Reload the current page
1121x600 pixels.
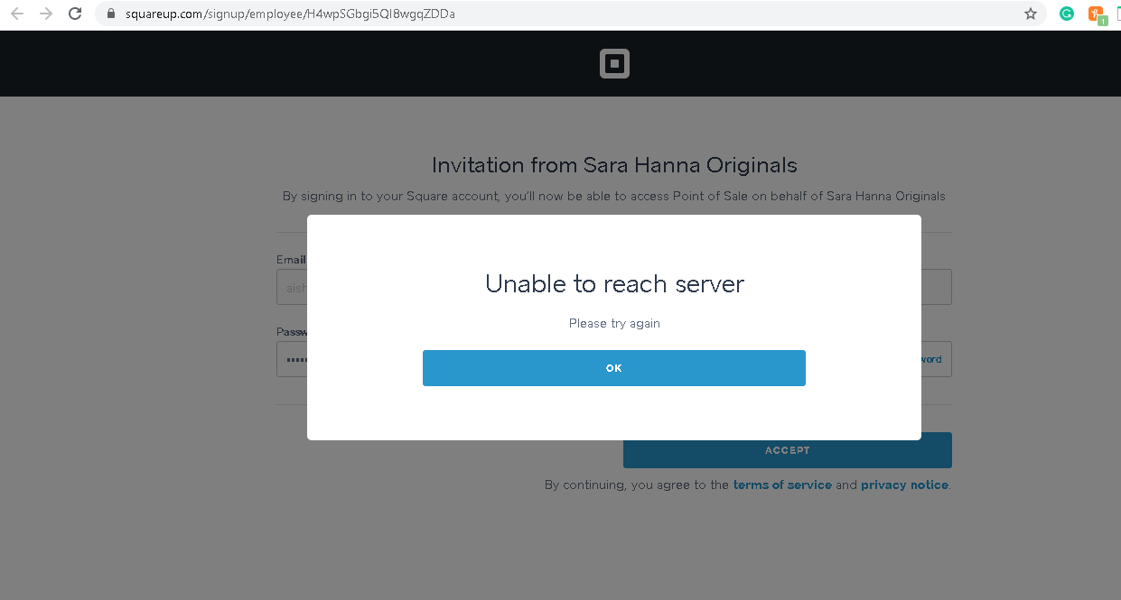pos(76,14)
